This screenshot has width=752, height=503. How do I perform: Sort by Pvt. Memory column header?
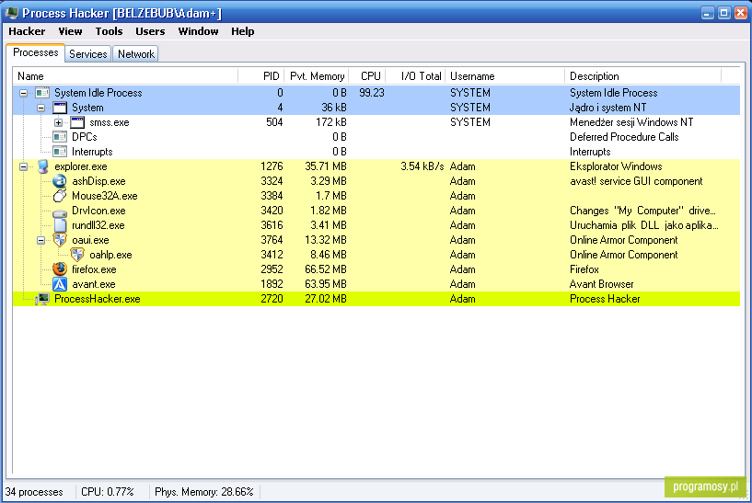pos(317,76)
